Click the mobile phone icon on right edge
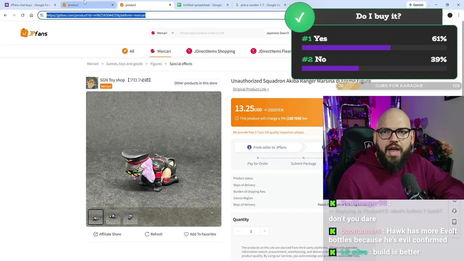This screenshot has height=261, width=464. 455,222
